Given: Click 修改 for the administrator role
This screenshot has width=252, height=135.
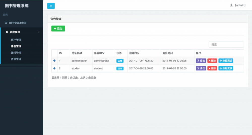Looking at the screenshot, I should pos(201,61).
